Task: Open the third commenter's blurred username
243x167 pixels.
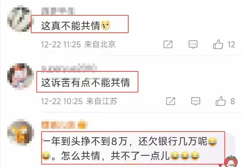Action: click(64, 125)
